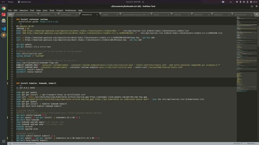Open the Preferences menu
259x145 pixels.
[x=70, y=10]
